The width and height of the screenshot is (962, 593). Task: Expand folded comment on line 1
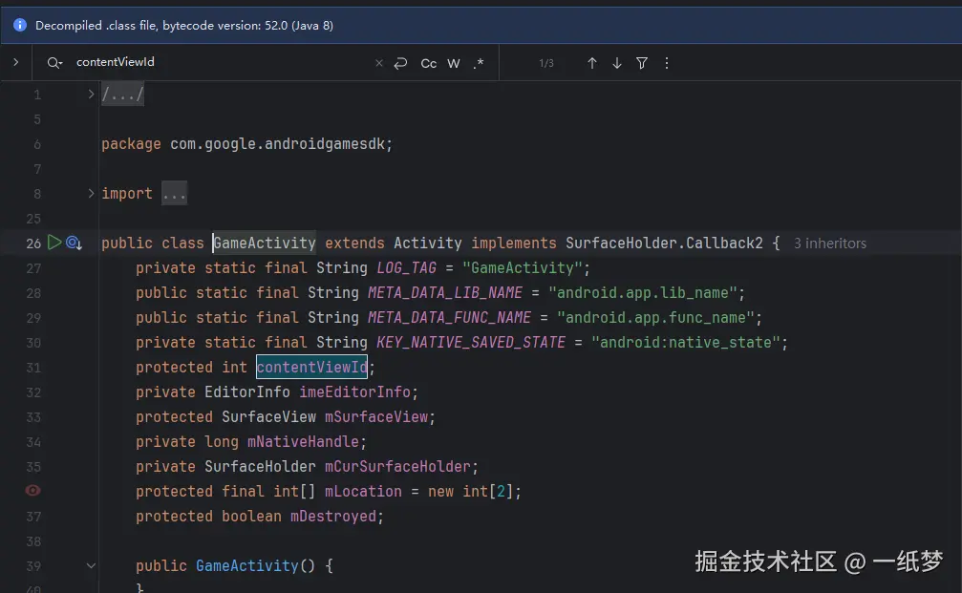pos(91,94)
